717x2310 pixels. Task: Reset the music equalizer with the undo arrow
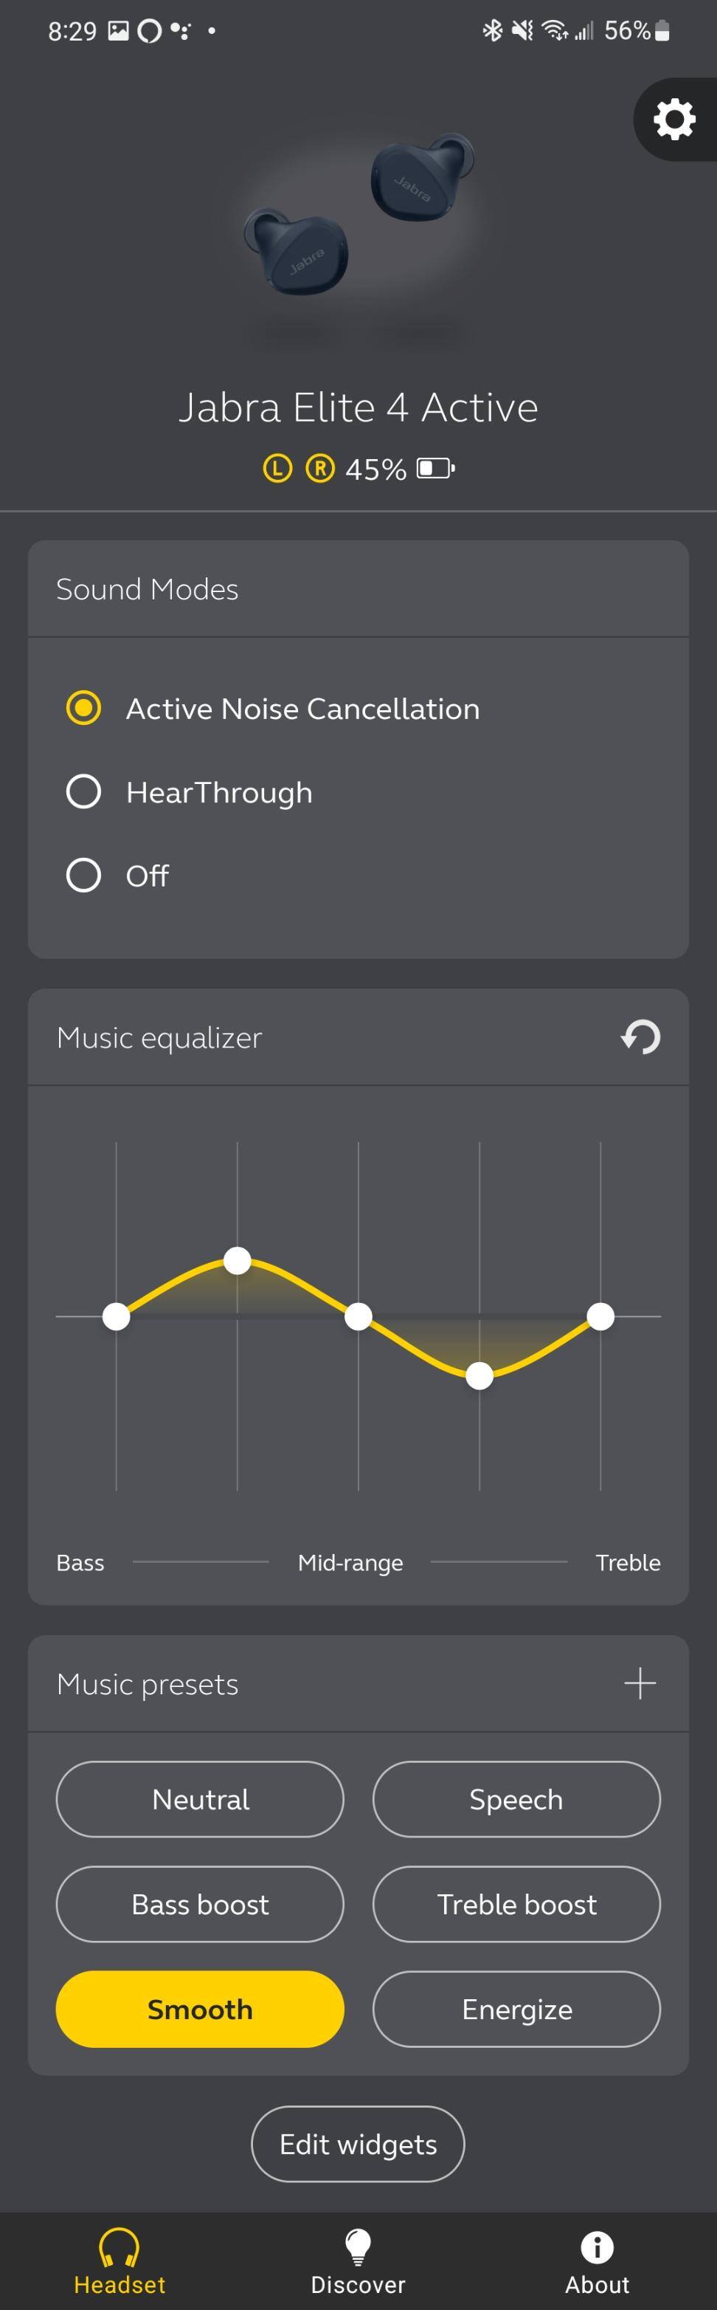pos(640,1037)
